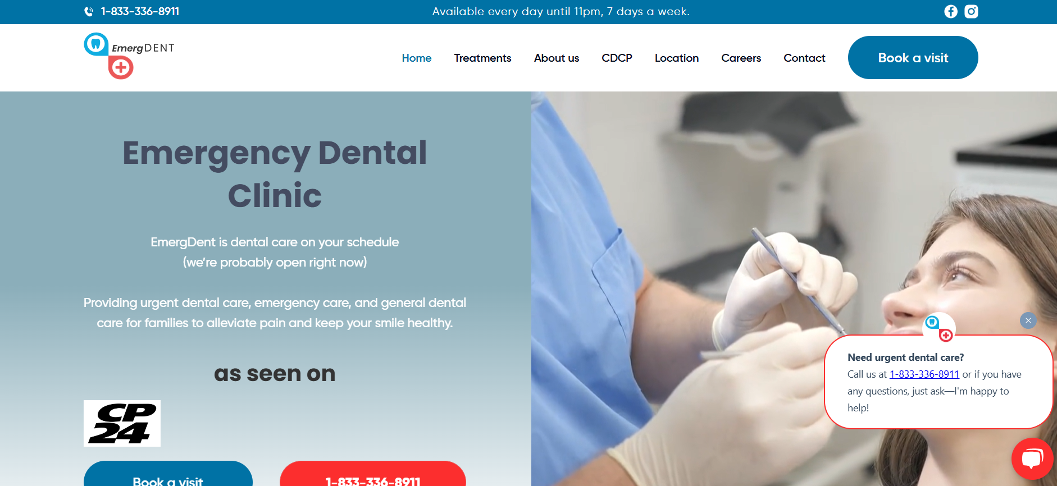Click the EmergDent logo in the header
The width and height of the screenshot is (1057, 486).
[x=129, y=56]
